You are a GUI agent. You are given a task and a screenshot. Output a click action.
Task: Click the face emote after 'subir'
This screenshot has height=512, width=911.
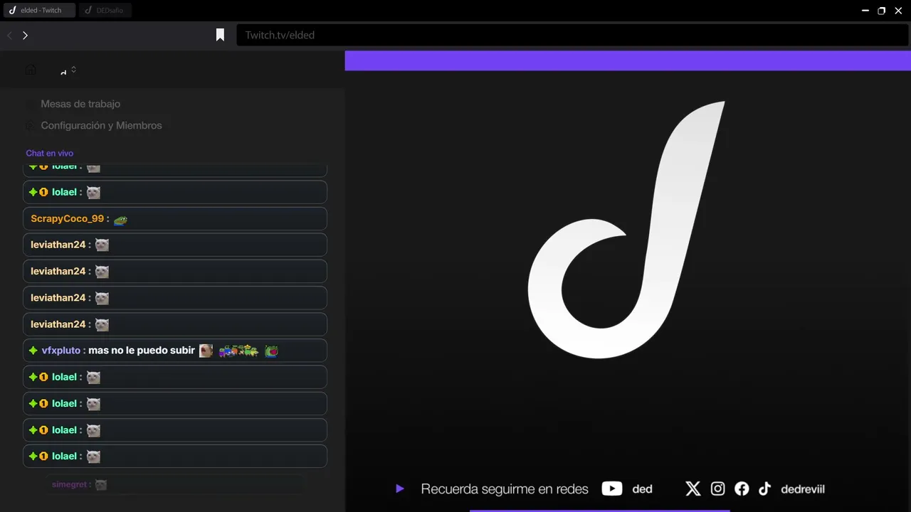pyautogui.click(x=206, y=351)
